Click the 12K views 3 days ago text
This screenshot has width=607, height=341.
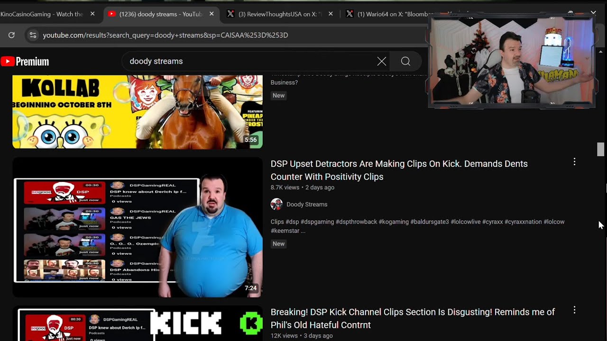tap(302, 336)
